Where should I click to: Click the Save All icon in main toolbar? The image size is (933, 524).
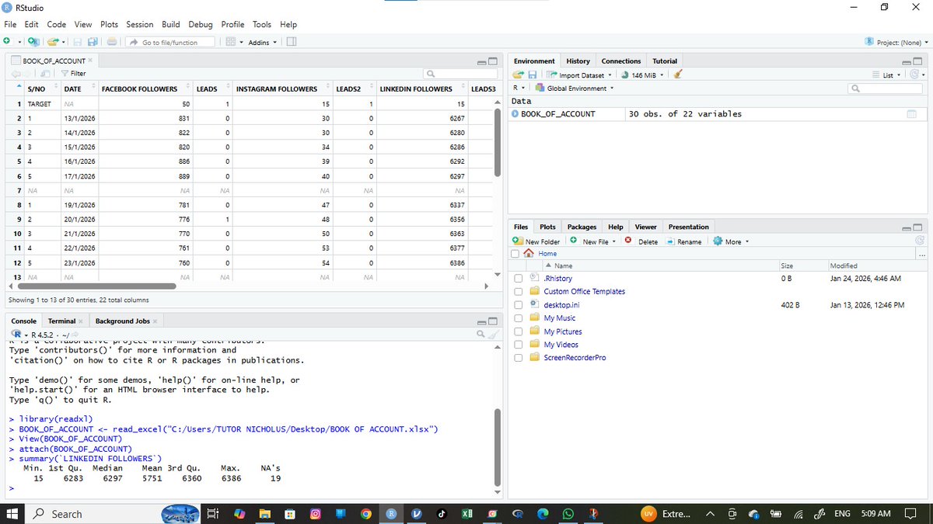(93, 41)
